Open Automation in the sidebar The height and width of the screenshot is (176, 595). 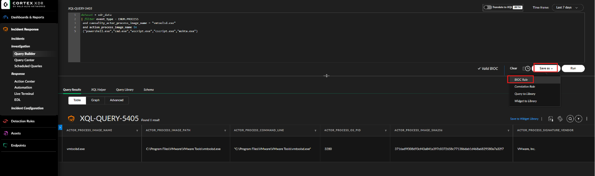point(23,87)
